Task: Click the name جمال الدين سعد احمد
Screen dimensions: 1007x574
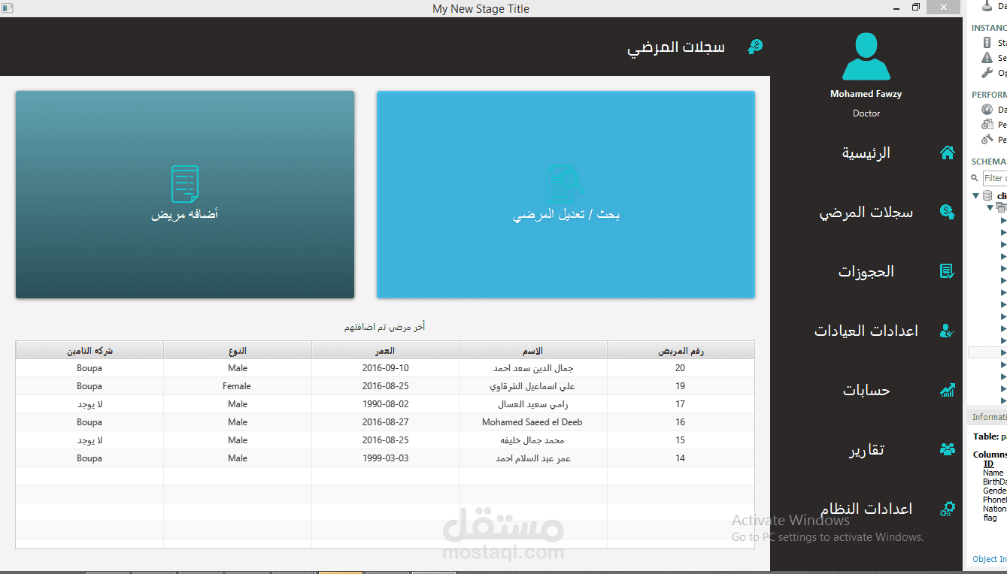Action: 533,368
